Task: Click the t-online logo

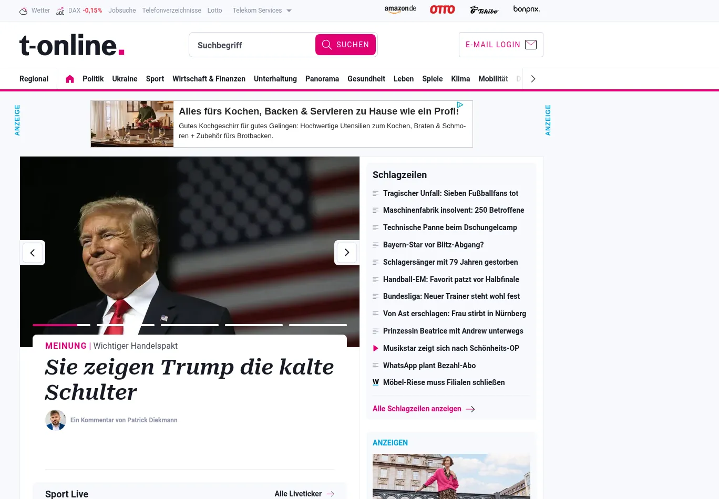Action: coord(72,45)
